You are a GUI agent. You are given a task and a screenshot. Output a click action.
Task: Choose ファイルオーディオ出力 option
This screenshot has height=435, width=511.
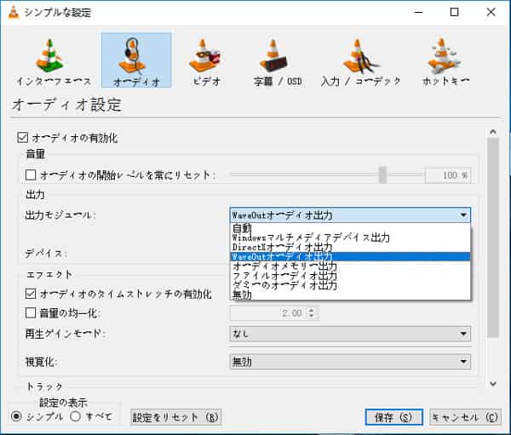[350, 276]
